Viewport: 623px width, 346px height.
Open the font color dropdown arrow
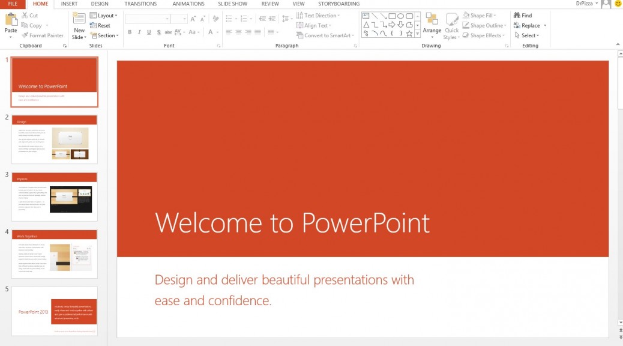[x=217, y=32]
